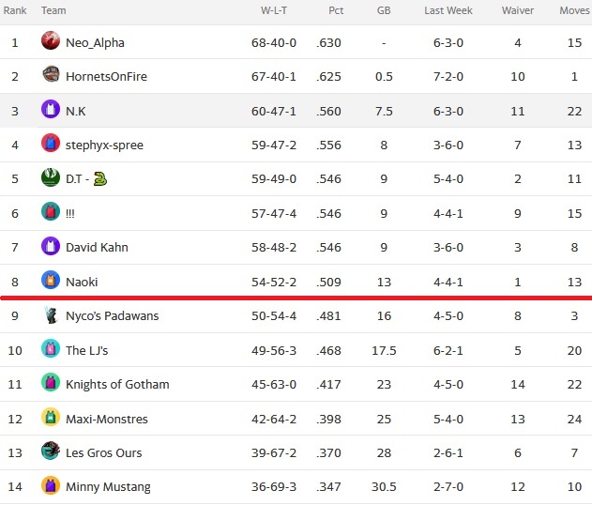Click Neo_Alpha's red team logo
This screenshot has height=505, width=592.
[51, 40]
